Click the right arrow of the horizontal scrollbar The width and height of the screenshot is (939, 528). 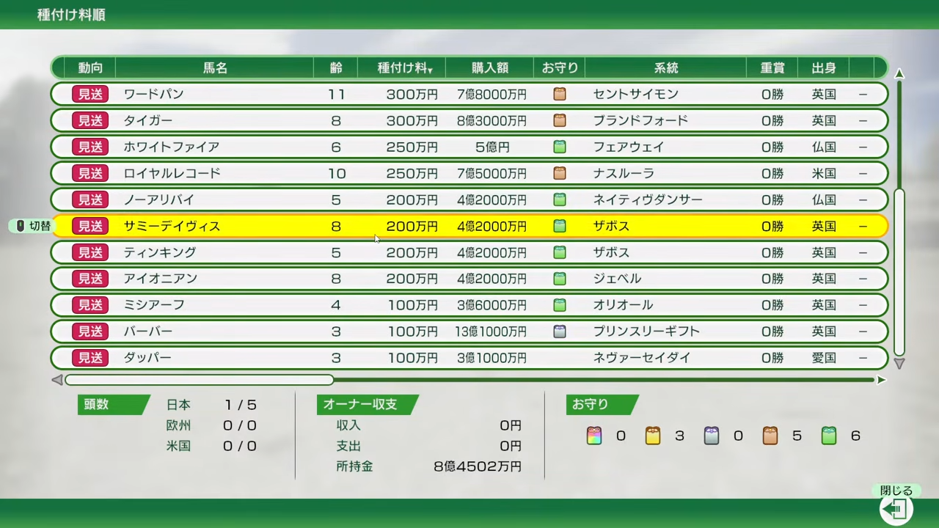point(881,380)
